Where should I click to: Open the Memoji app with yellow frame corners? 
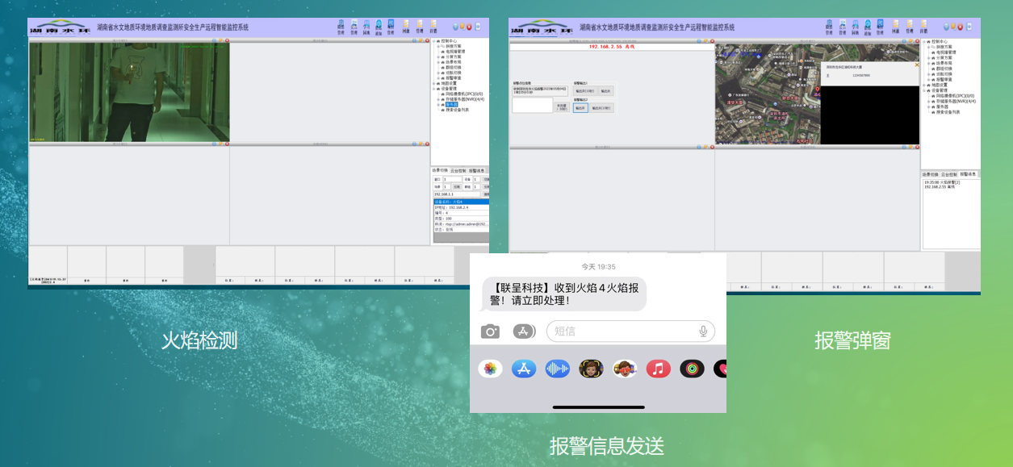[x=591, y=369]
